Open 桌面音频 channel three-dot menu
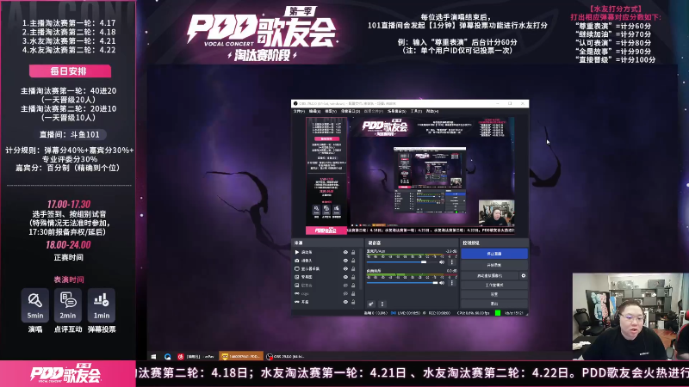 tap(452, 283)
